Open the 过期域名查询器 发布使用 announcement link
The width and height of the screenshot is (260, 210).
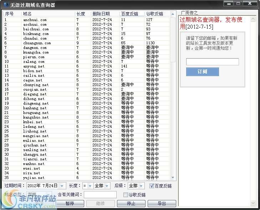(211, 23)
